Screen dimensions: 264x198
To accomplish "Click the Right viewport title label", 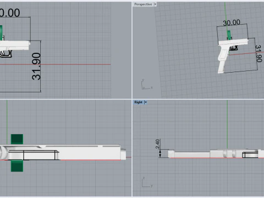I will (x=138, y=102).
